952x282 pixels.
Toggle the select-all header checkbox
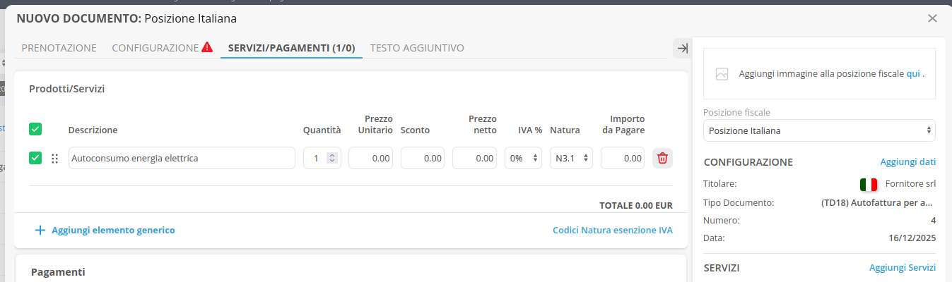[x=35, y=129]
